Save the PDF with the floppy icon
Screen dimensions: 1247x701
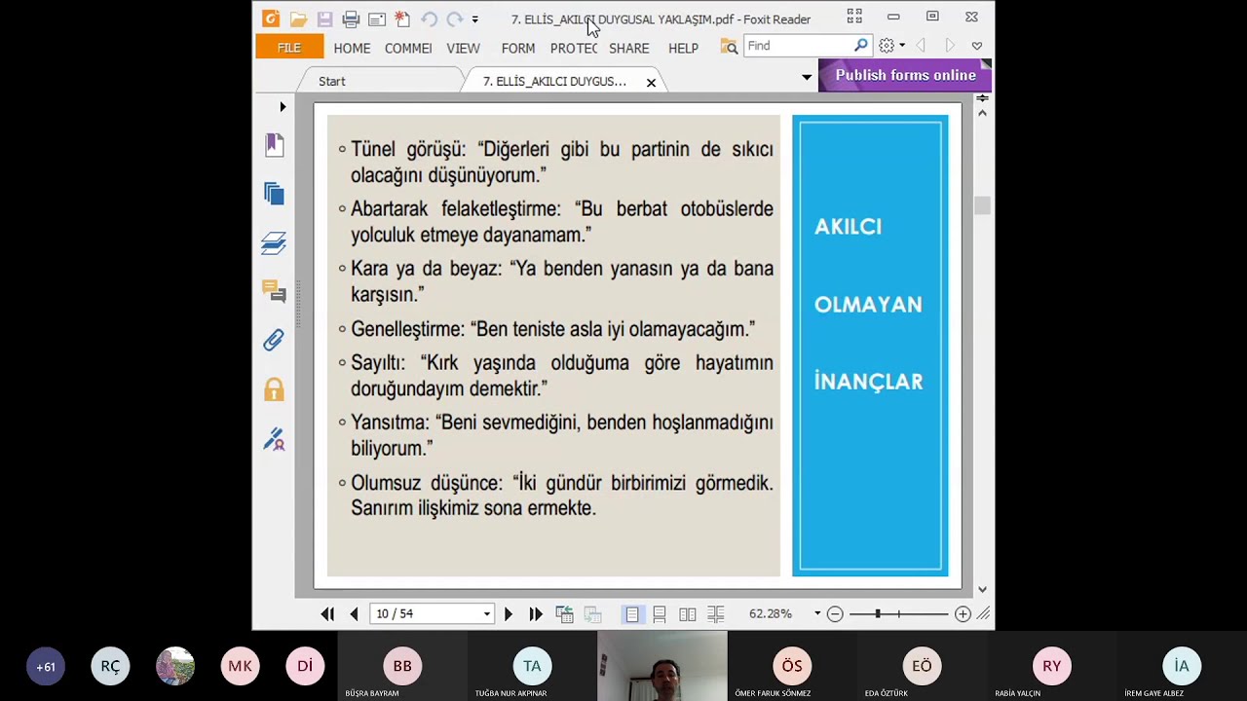[x=324, y=18]
